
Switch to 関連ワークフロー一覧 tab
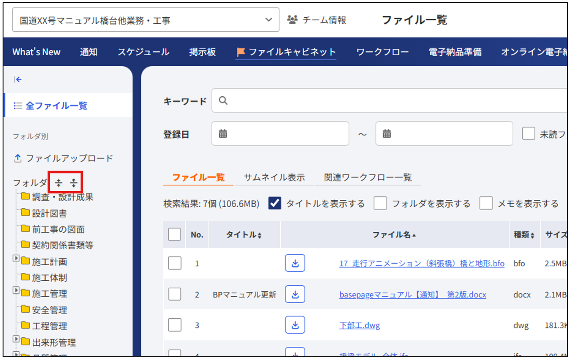click(368, 177)
